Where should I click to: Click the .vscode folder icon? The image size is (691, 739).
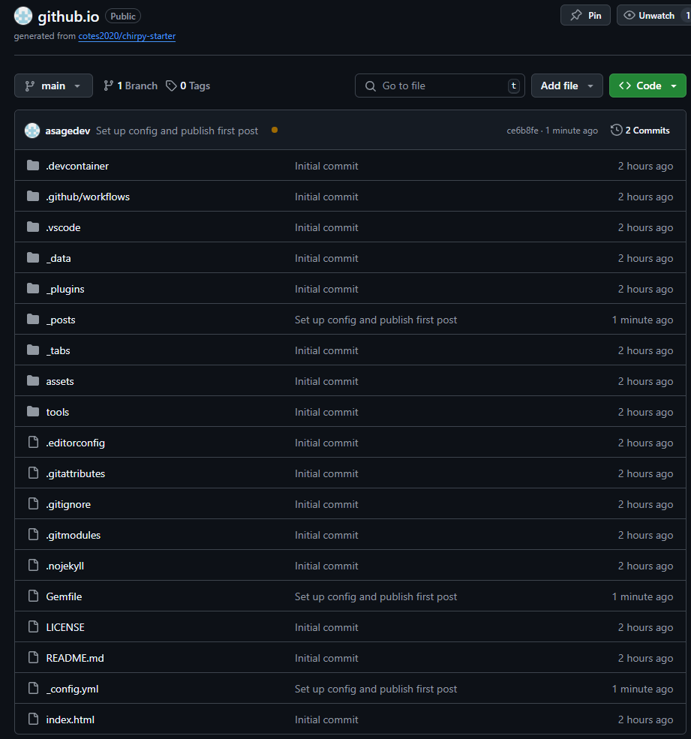33,227
